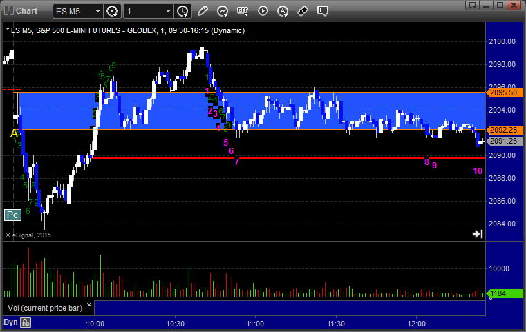The image size is (526, 332).
Task: Select the pencil drawing tool
Action: [x=203, y=11]
